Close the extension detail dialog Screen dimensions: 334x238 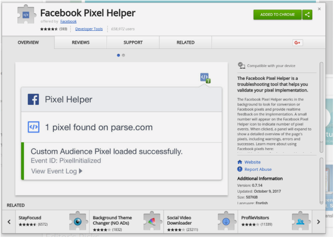coord(319,9)
